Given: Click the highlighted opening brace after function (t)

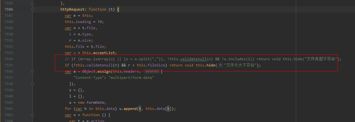Looking at the screenshot, I should click(x=118, y=10).
